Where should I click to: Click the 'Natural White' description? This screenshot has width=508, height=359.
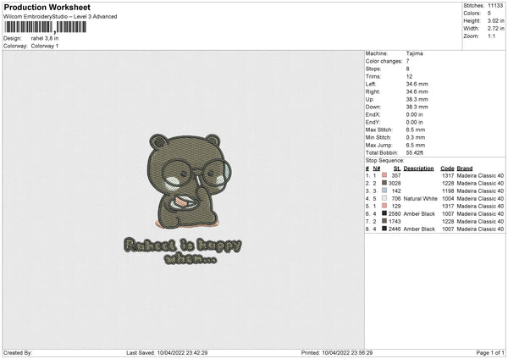[x=421, y=199]
